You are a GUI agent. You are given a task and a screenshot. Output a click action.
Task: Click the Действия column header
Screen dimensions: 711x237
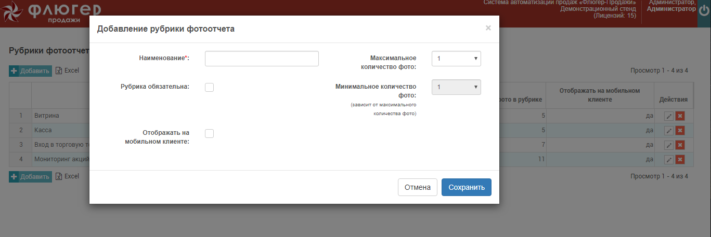pos(673,100)
